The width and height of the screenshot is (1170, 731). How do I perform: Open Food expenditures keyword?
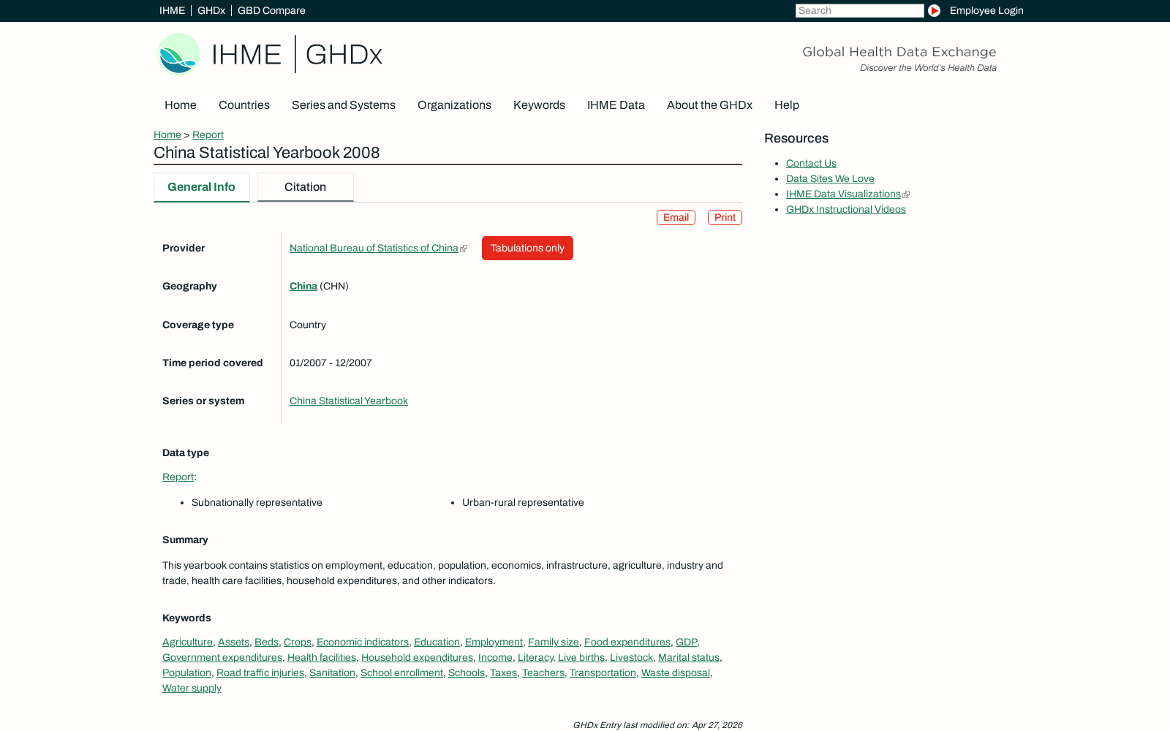pyautogui.click(x=627, y=642)
